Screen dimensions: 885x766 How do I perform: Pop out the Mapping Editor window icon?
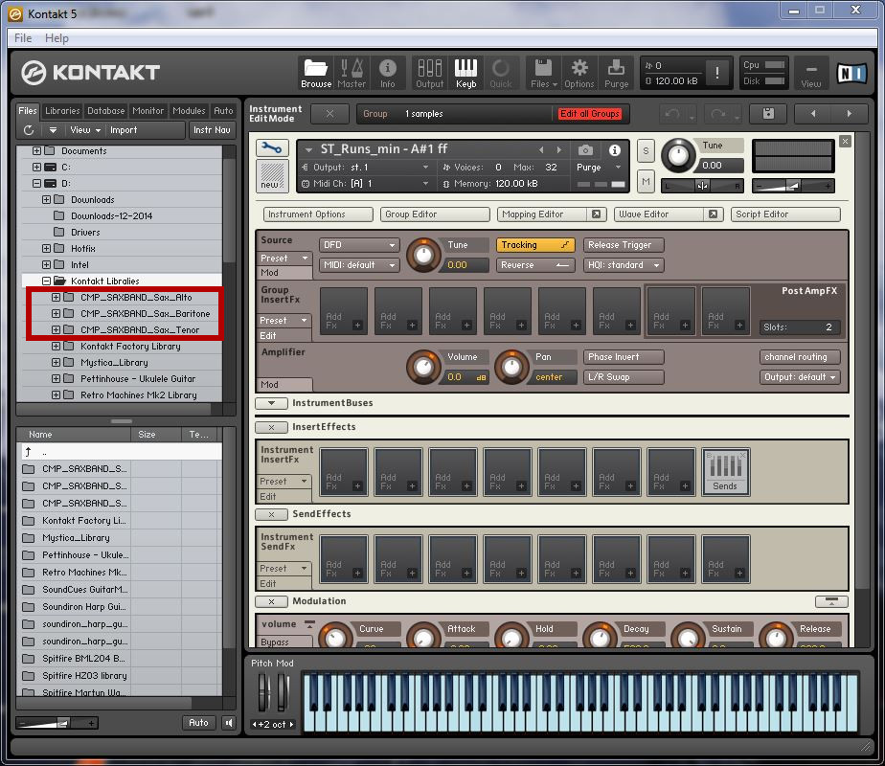596,214
